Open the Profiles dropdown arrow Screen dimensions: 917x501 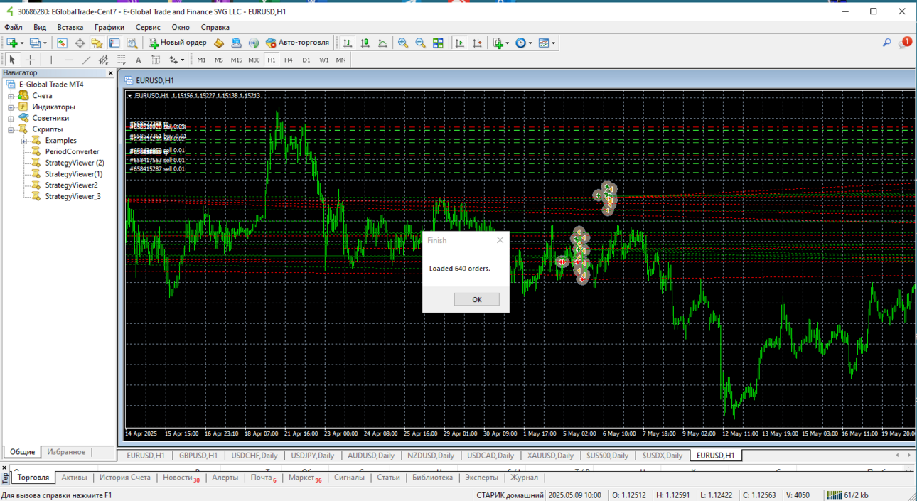pos(45,43)
